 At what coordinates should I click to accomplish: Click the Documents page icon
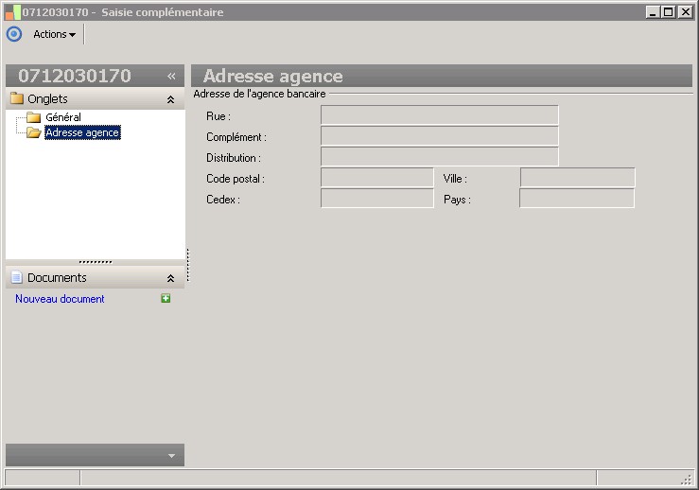click(16, 277)
